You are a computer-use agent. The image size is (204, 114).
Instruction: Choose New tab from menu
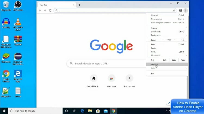[167, 15]
